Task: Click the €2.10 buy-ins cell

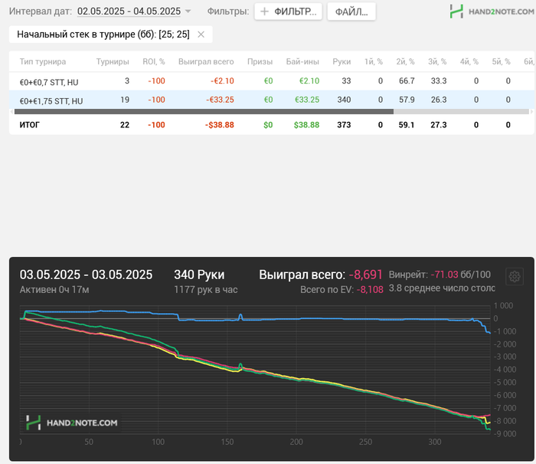Action: (x=309, y=81)
